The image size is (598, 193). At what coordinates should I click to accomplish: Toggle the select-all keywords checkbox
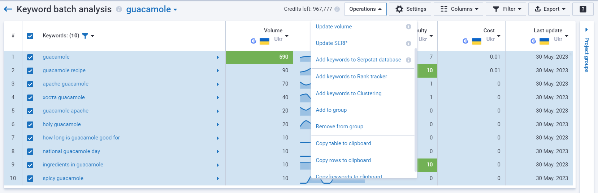coord(30,36)
